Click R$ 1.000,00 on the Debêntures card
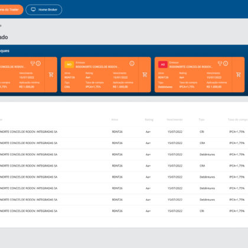248x248 pixels. coord(214,87)
